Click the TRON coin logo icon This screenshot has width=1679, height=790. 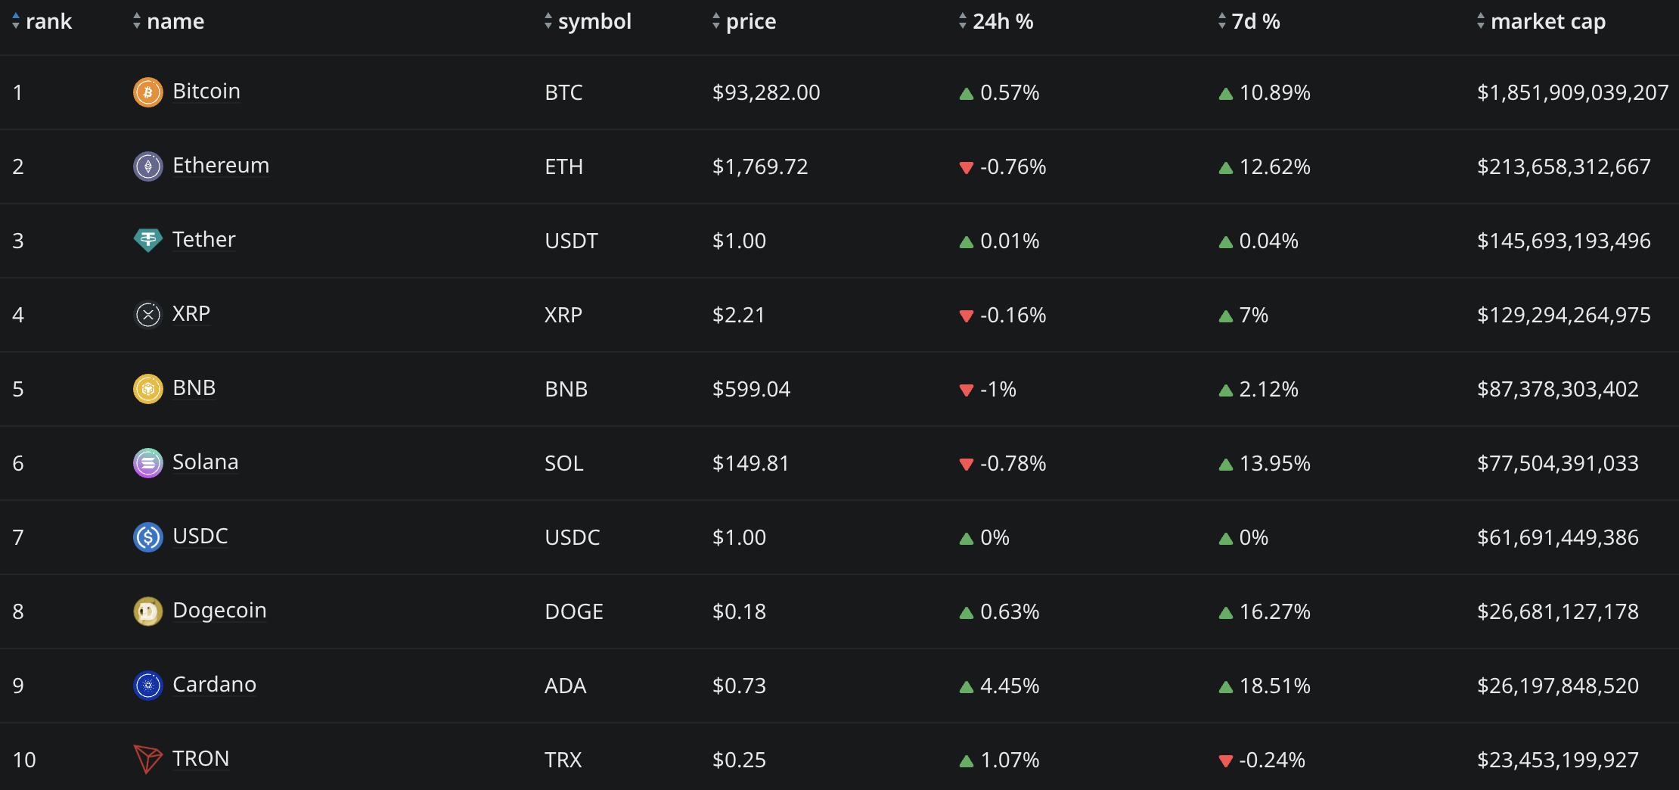point(148,759)
